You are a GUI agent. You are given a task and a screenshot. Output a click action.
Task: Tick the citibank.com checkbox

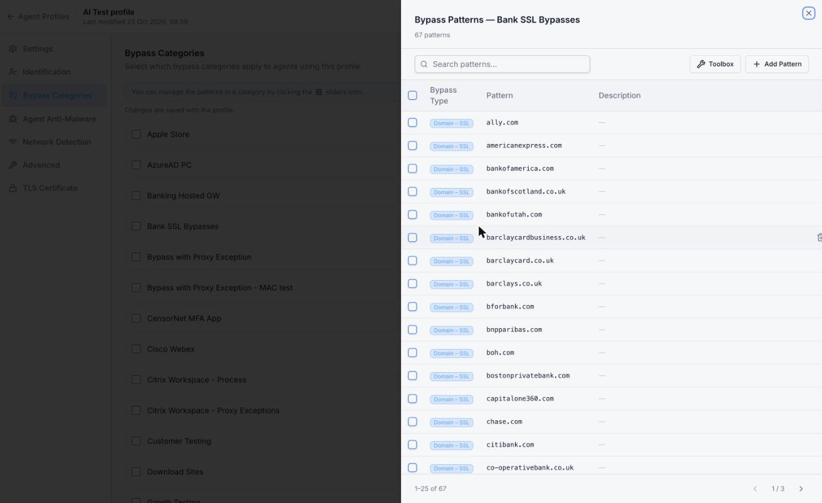click(x=412, y=445)
